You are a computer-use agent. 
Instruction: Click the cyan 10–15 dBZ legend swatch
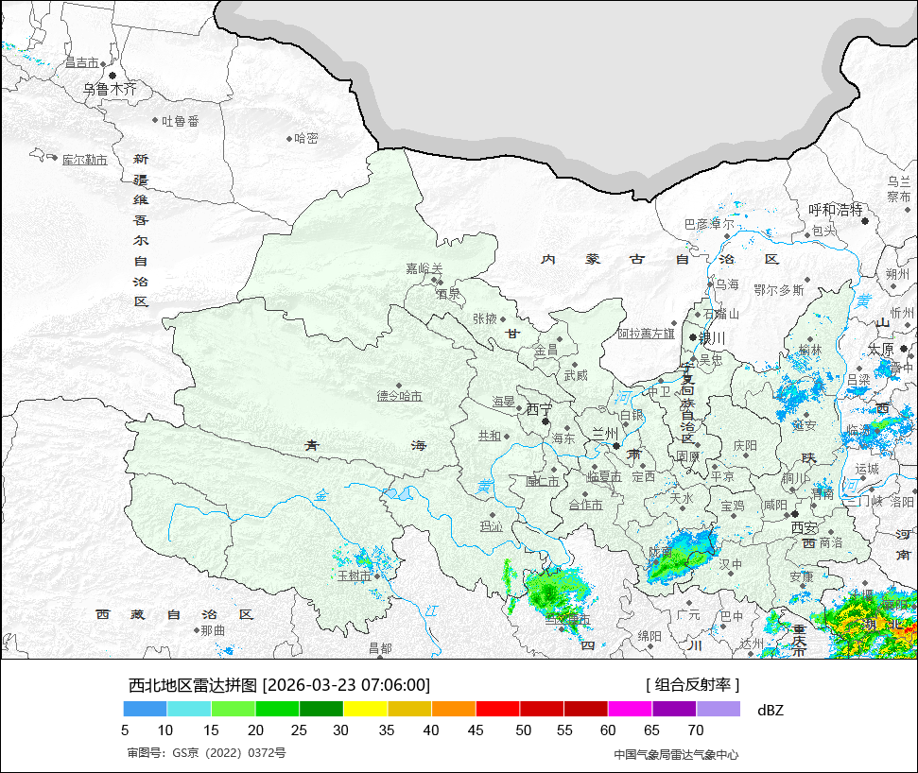click(189, 709)
